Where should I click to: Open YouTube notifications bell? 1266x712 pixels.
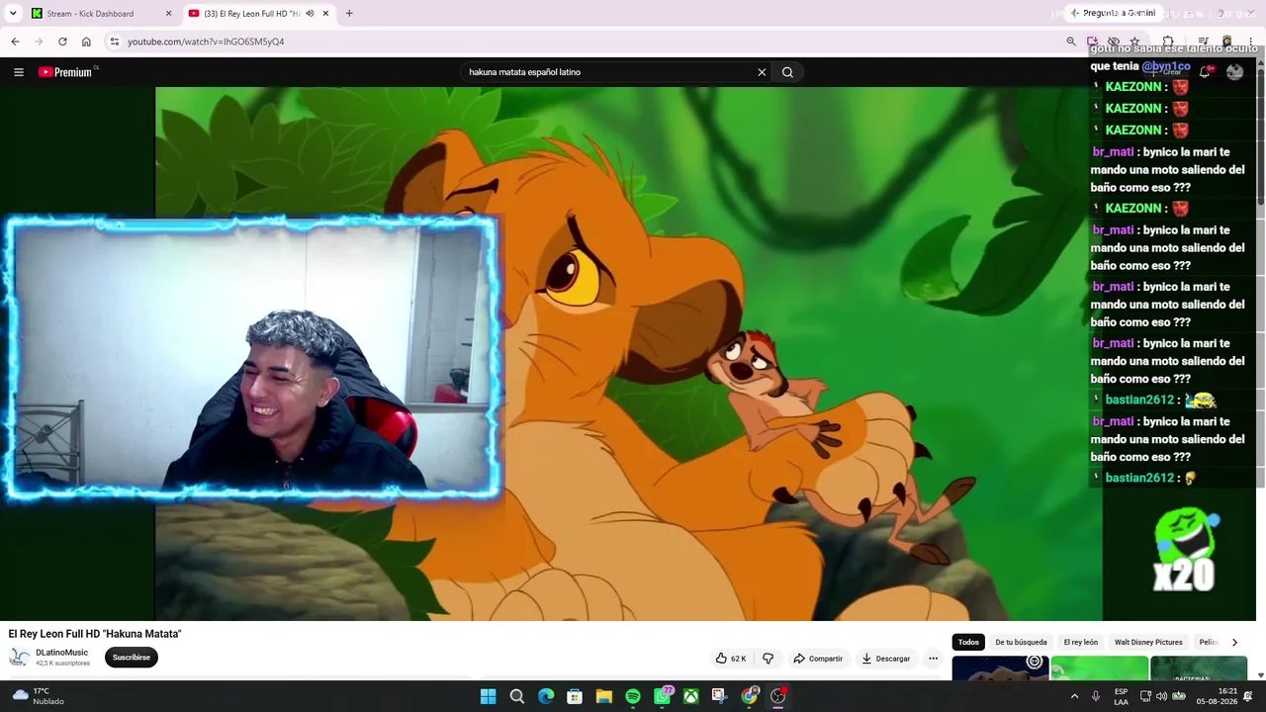point(1205,72)
